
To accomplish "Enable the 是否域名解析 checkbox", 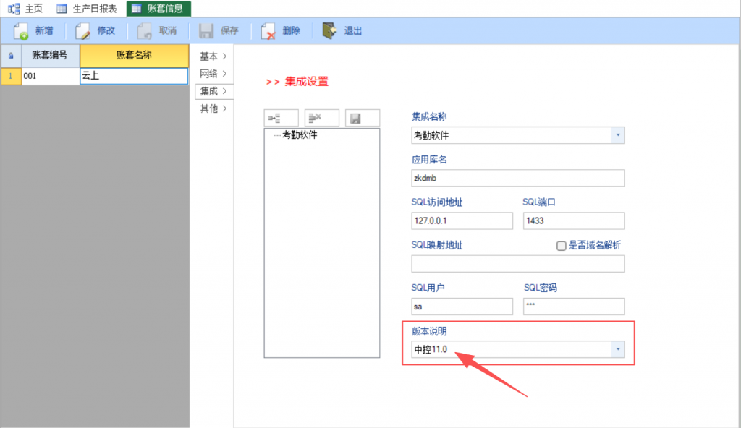I will coord(561,246).
